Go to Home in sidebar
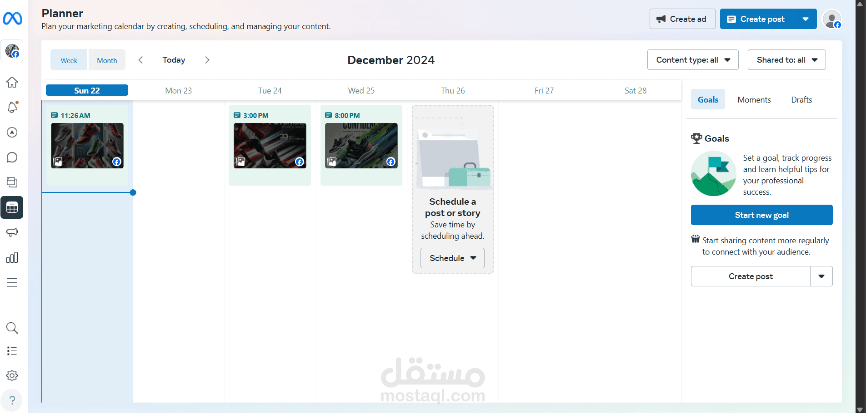Image resolution: width=866 pixels, height=413 pixels. click(x=12, y=82)
